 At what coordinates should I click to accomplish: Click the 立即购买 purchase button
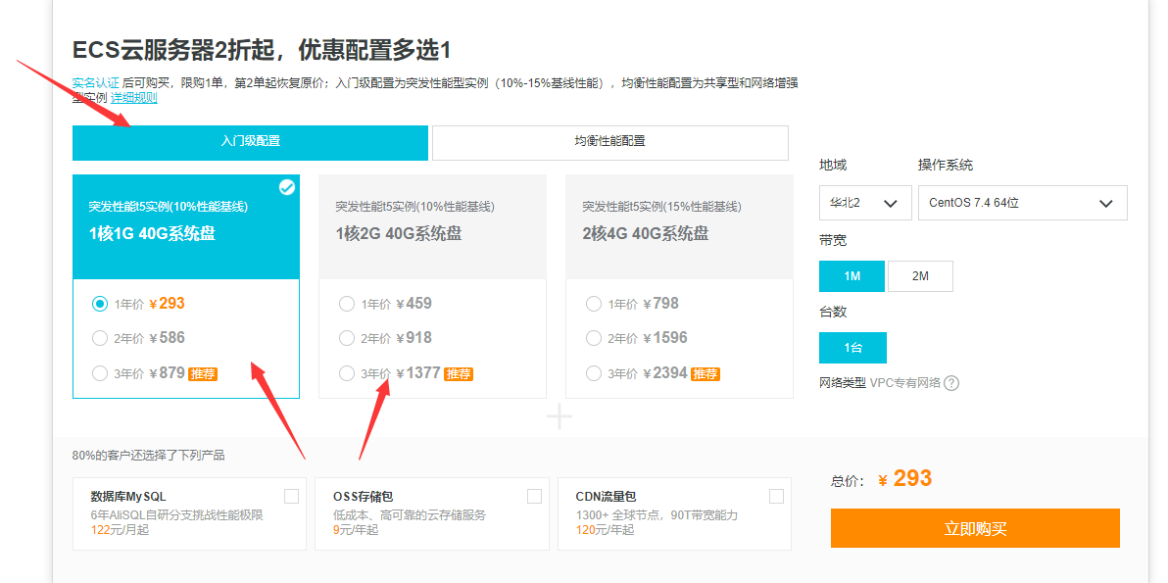pyautogui.click(x=975, y=527)
